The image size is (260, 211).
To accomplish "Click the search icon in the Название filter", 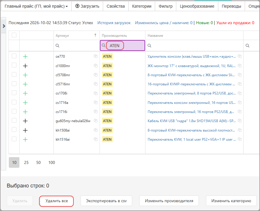I will [x=150, y=46].
